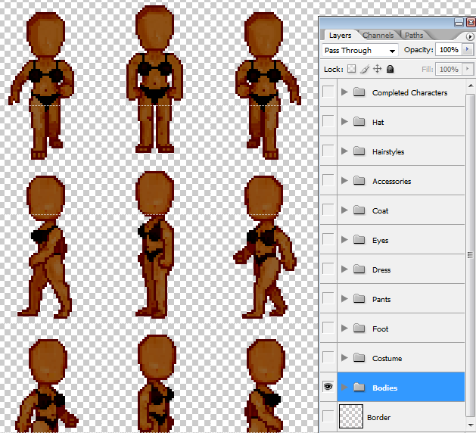Click the lock position move icon

(377, 69)
